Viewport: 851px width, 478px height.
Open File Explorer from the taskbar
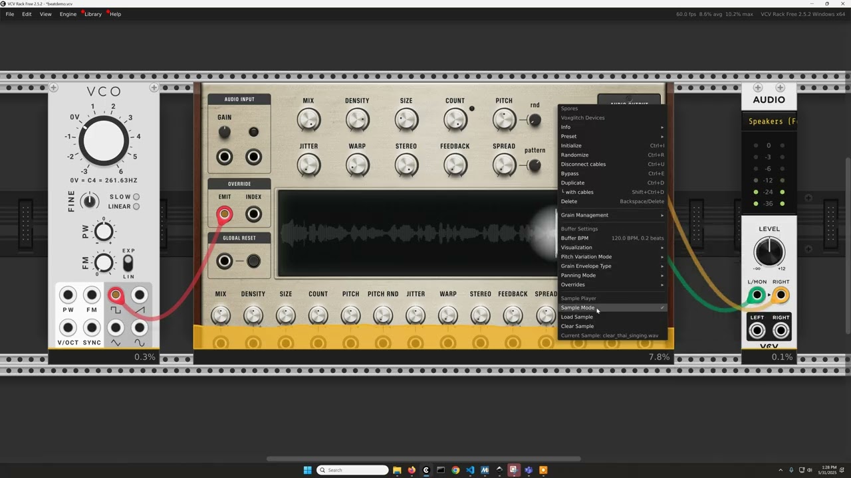[x=397, y=470]
